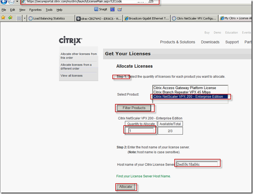Click Find your License Server Host Name

click(143, 176)
